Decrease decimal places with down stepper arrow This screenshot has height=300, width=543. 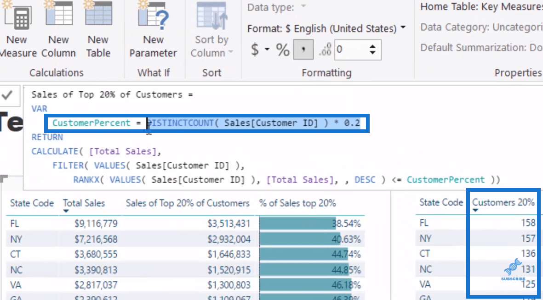[x=372, y=53]
